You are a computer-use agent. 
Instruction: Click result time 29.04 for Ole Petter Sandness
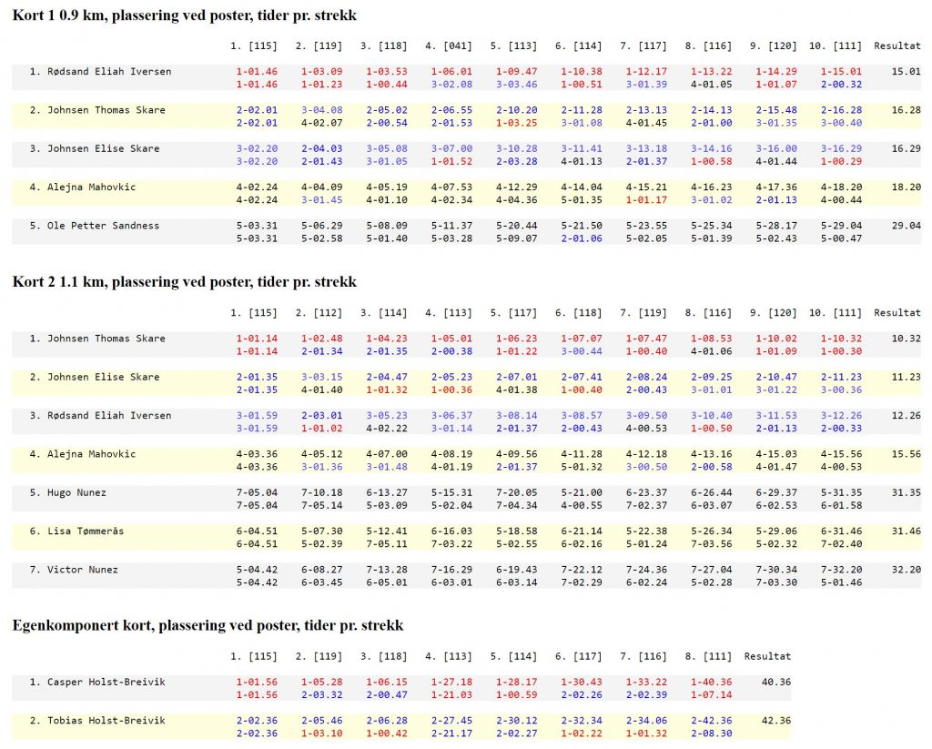(907, 226)
